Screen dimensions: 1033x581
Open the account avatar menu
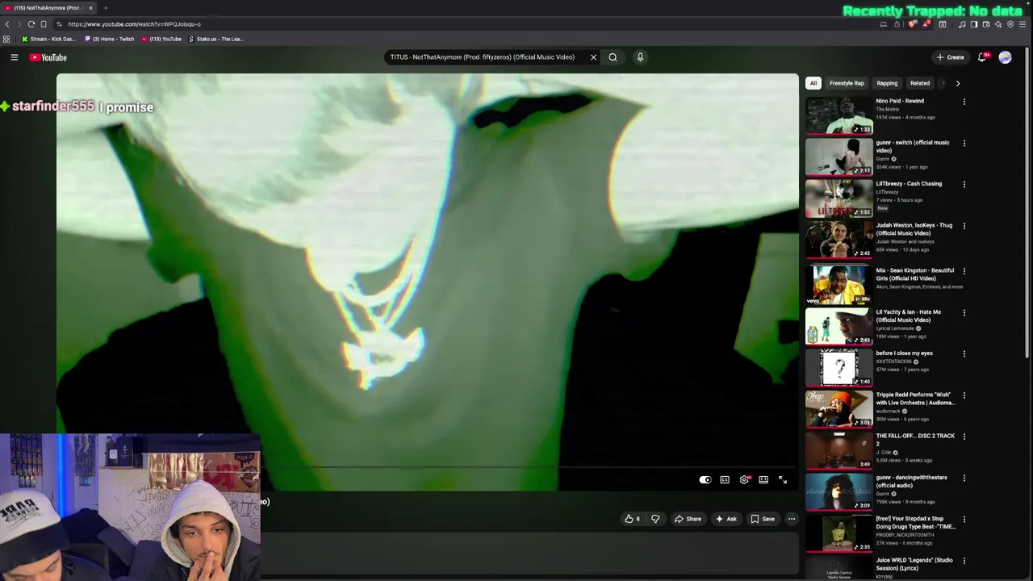point(1005,57)
